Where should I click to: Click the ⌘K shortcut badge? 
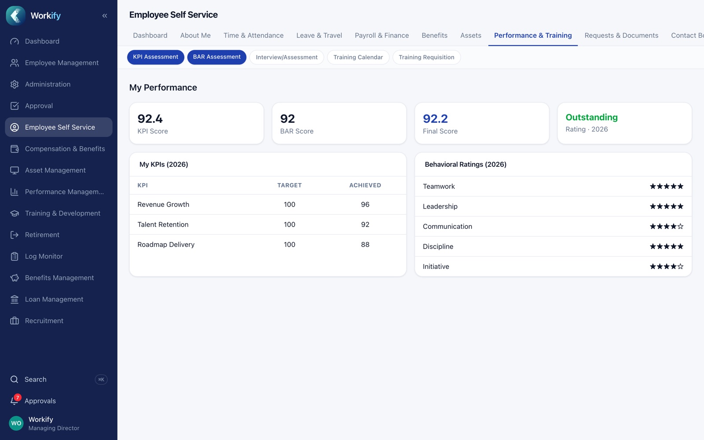coord(101,379)
